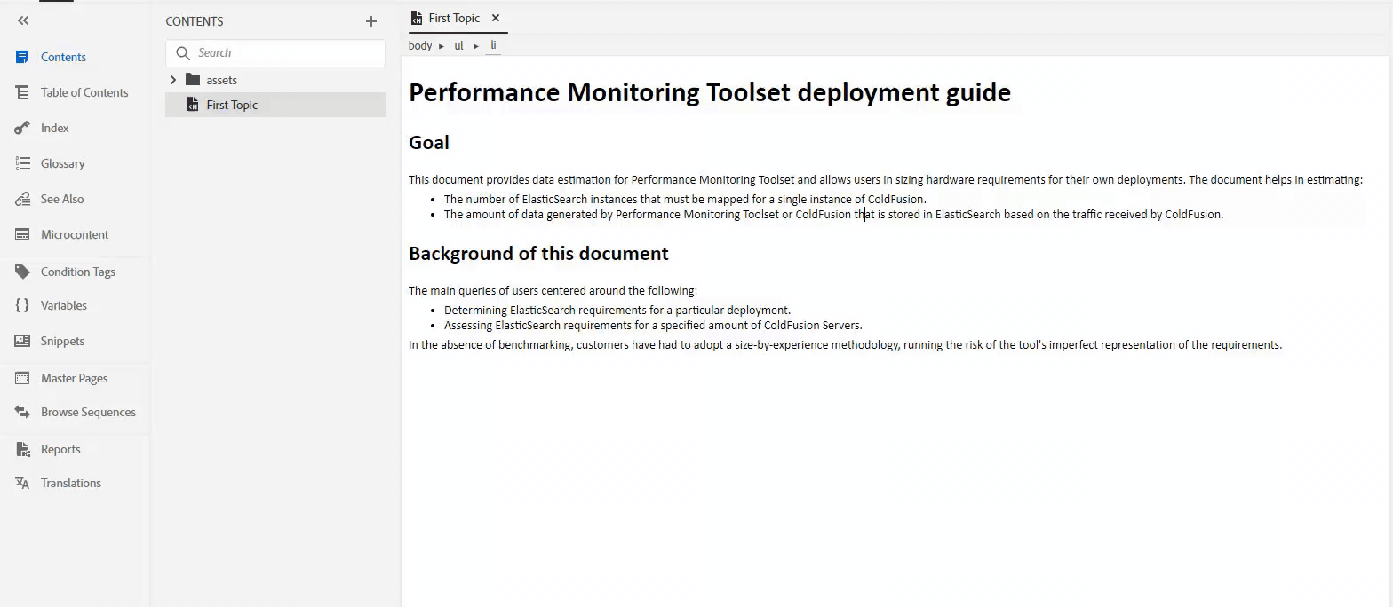Click paragraph starting This document provides data
The width and height of the screenshot is (1393, 607).
pyautogui.click(x=886, y=179)
